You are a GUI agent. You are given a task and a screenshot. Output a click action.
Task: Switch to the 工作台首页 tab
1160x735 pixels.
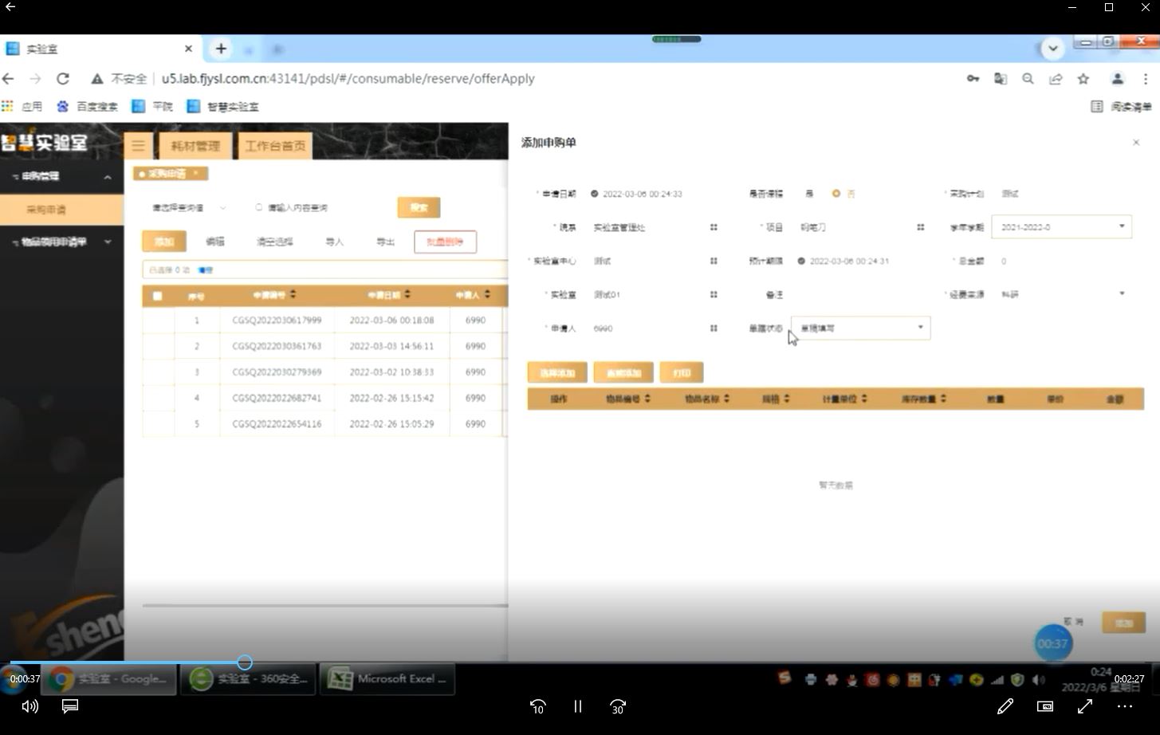pyautogui.click(x=275, y=146)
